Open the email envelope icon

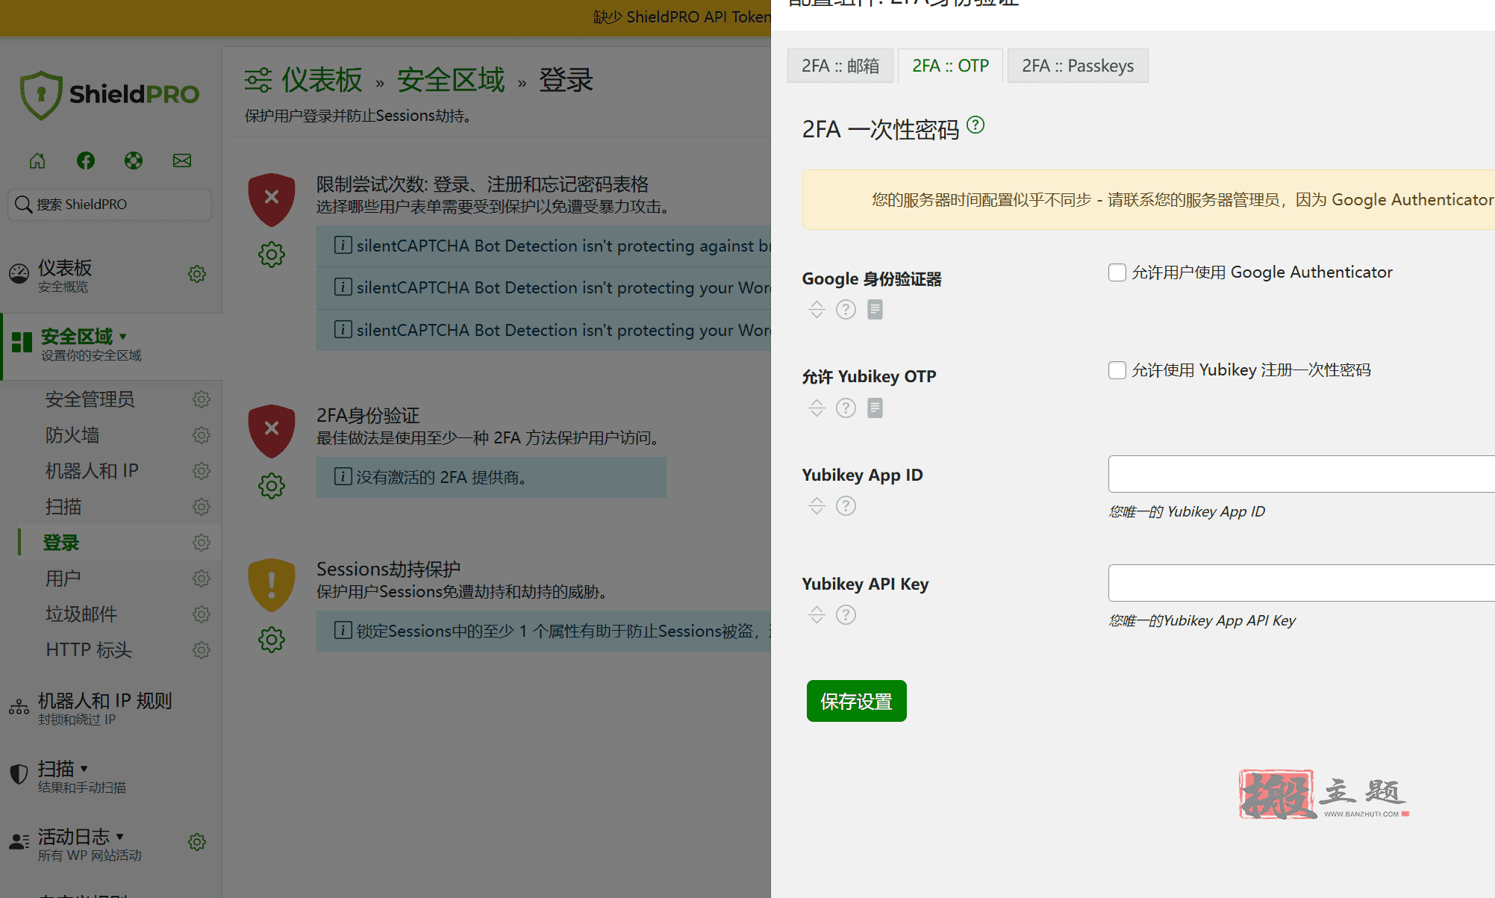point(182,160)
